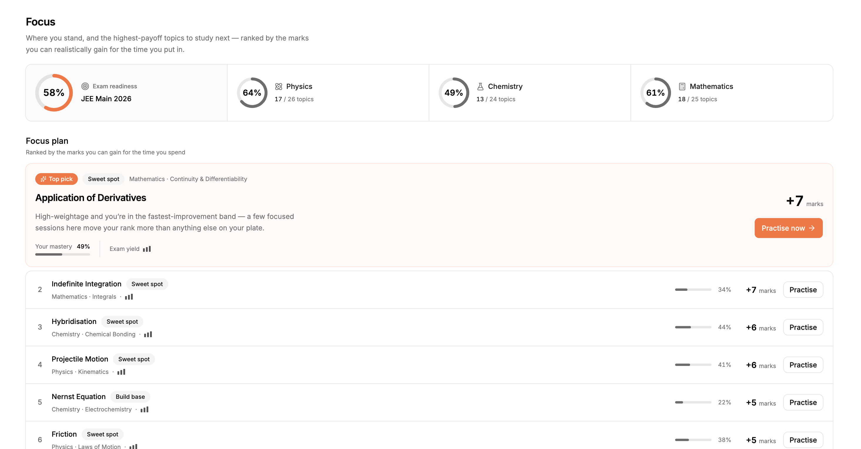861x449 pixels.
Task: Click the Sweet spot tag beside Friction
Action: [x=102, y=434]
